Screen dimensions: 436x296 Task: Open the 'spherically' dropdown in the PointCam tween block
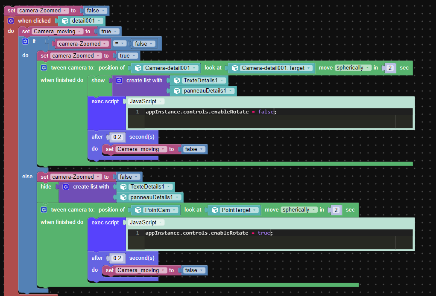299,210
